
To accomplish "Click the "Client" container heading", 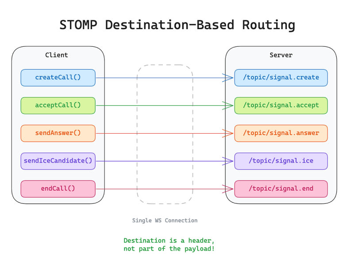I will coord(57,55).
